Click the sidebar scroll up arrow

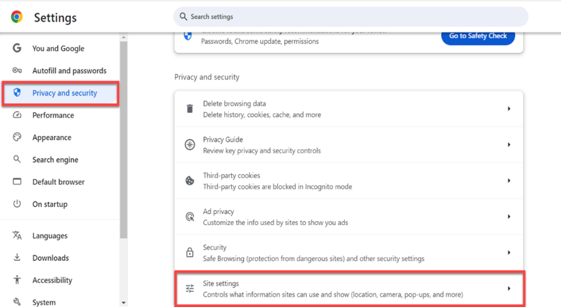[x=123, y=37]
